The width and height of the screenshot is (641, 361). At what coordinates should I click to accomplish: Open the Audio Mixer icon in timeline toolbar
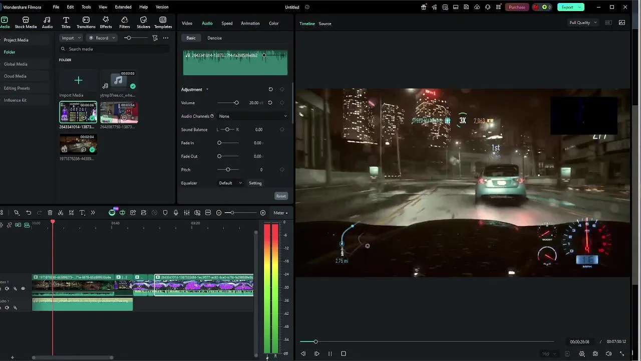[x=187, y=213]
